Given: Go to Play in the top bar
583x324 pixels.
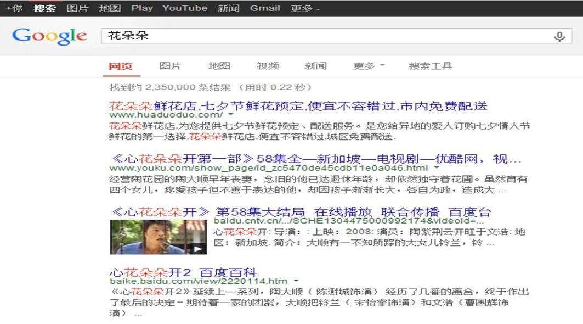Looking at the screenshot, I should point(142,8).
